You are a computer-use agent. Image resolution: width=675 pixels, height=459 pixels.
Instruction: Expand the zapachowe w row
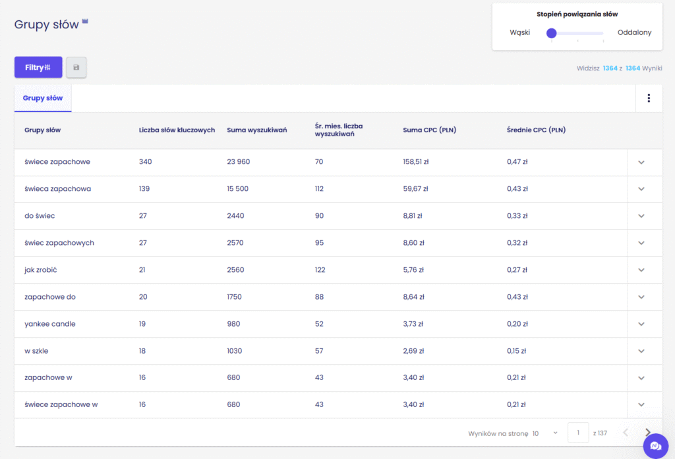coord(641,378)
